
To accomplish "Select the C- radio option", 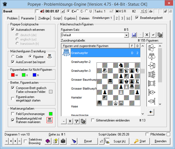I will tap(78, 11).
